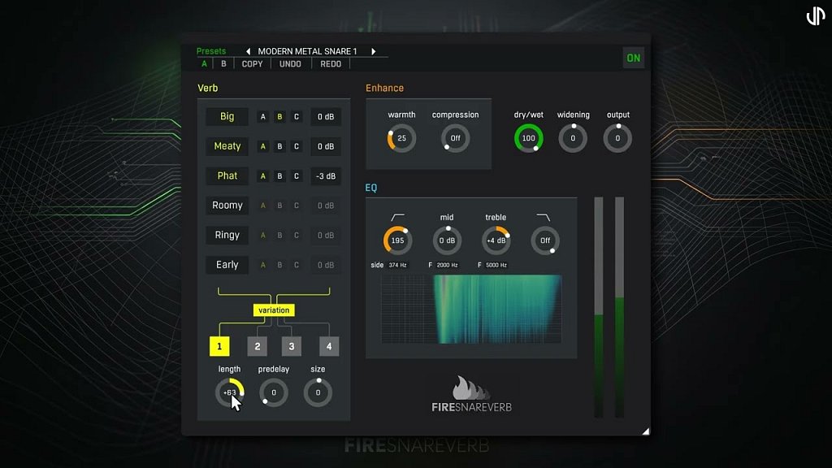Select variation 4

[329, 346]
